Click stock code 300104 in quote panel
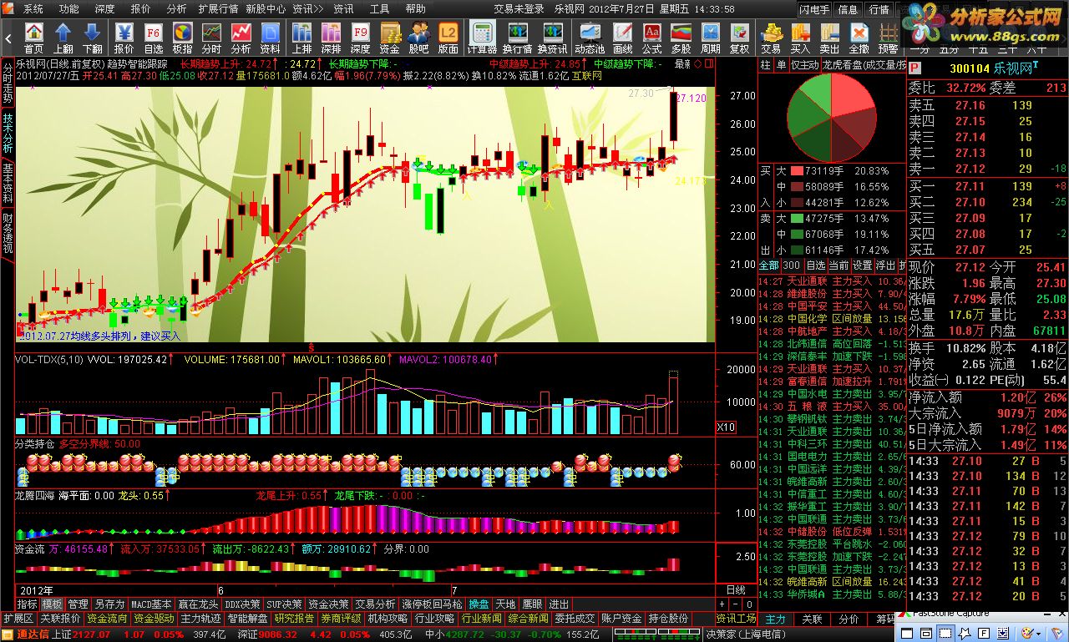1069x642 pixels. [x=969, y=68]
